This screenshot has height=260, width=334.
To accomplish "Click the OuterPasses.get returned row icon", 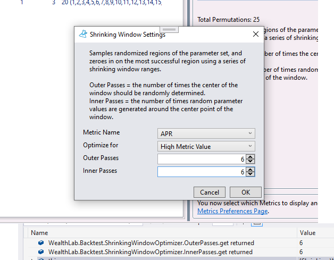I will (x=41, y=243).
